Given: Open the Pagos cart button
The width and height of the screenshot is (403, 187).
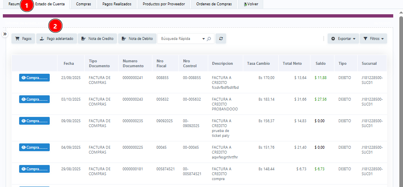Looking at the screenshot, I should click(23, 39).
